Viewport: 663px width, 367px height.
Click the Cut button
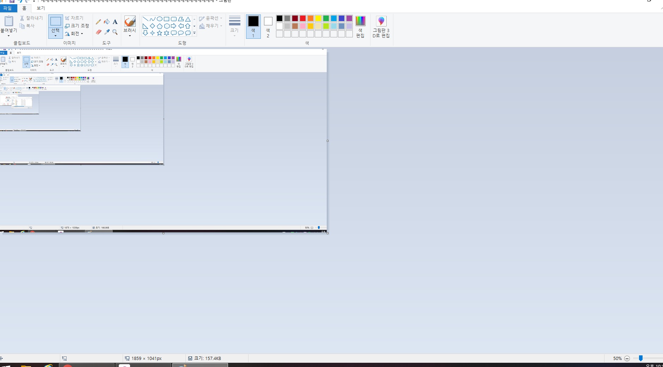click(31, 18)
